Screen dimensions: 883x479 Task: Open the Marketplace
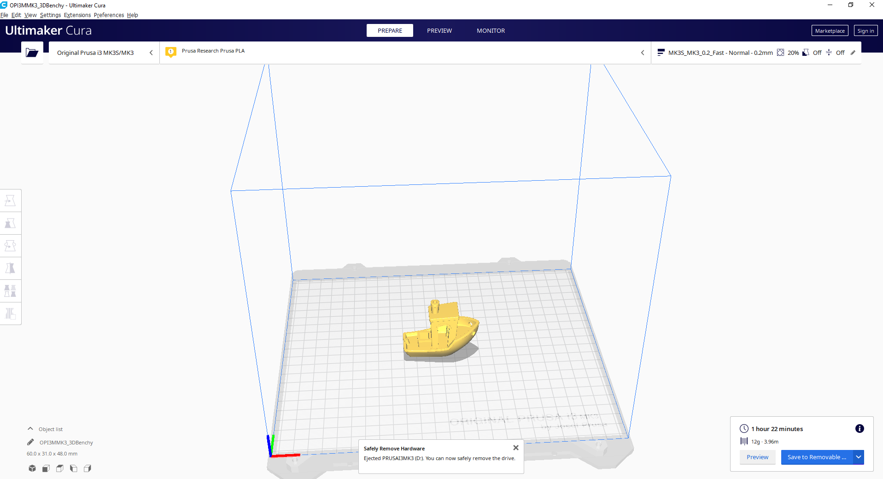pyautogui.click(x=830, y=31)
